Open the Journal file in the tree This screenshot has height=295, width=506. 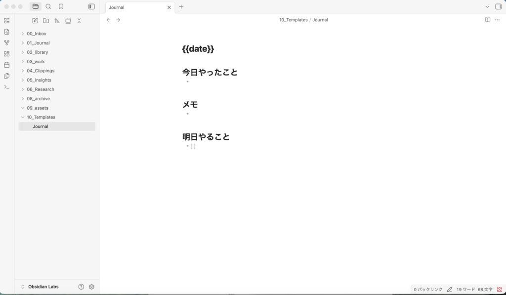point(57,126)
